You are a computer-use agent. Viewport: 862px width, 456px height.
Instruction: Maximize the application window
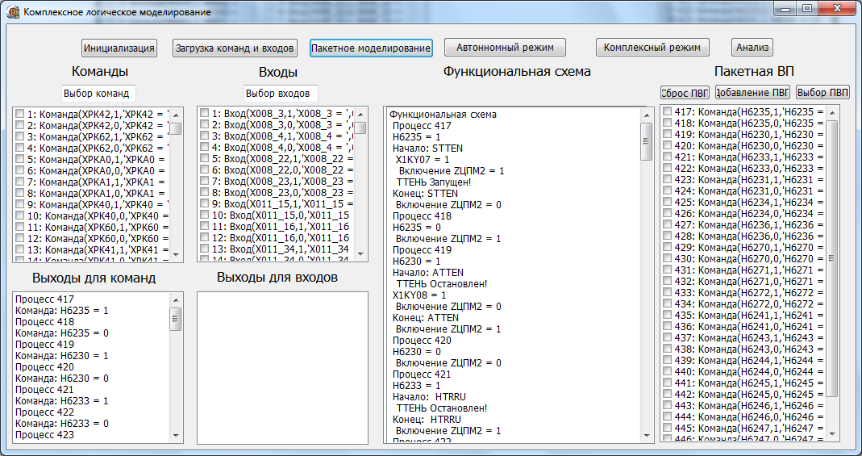point(808,8)
